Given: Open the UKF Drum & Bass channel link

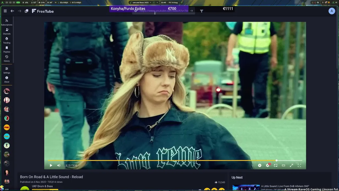Looking at the screenshot, I should [42, 186].
